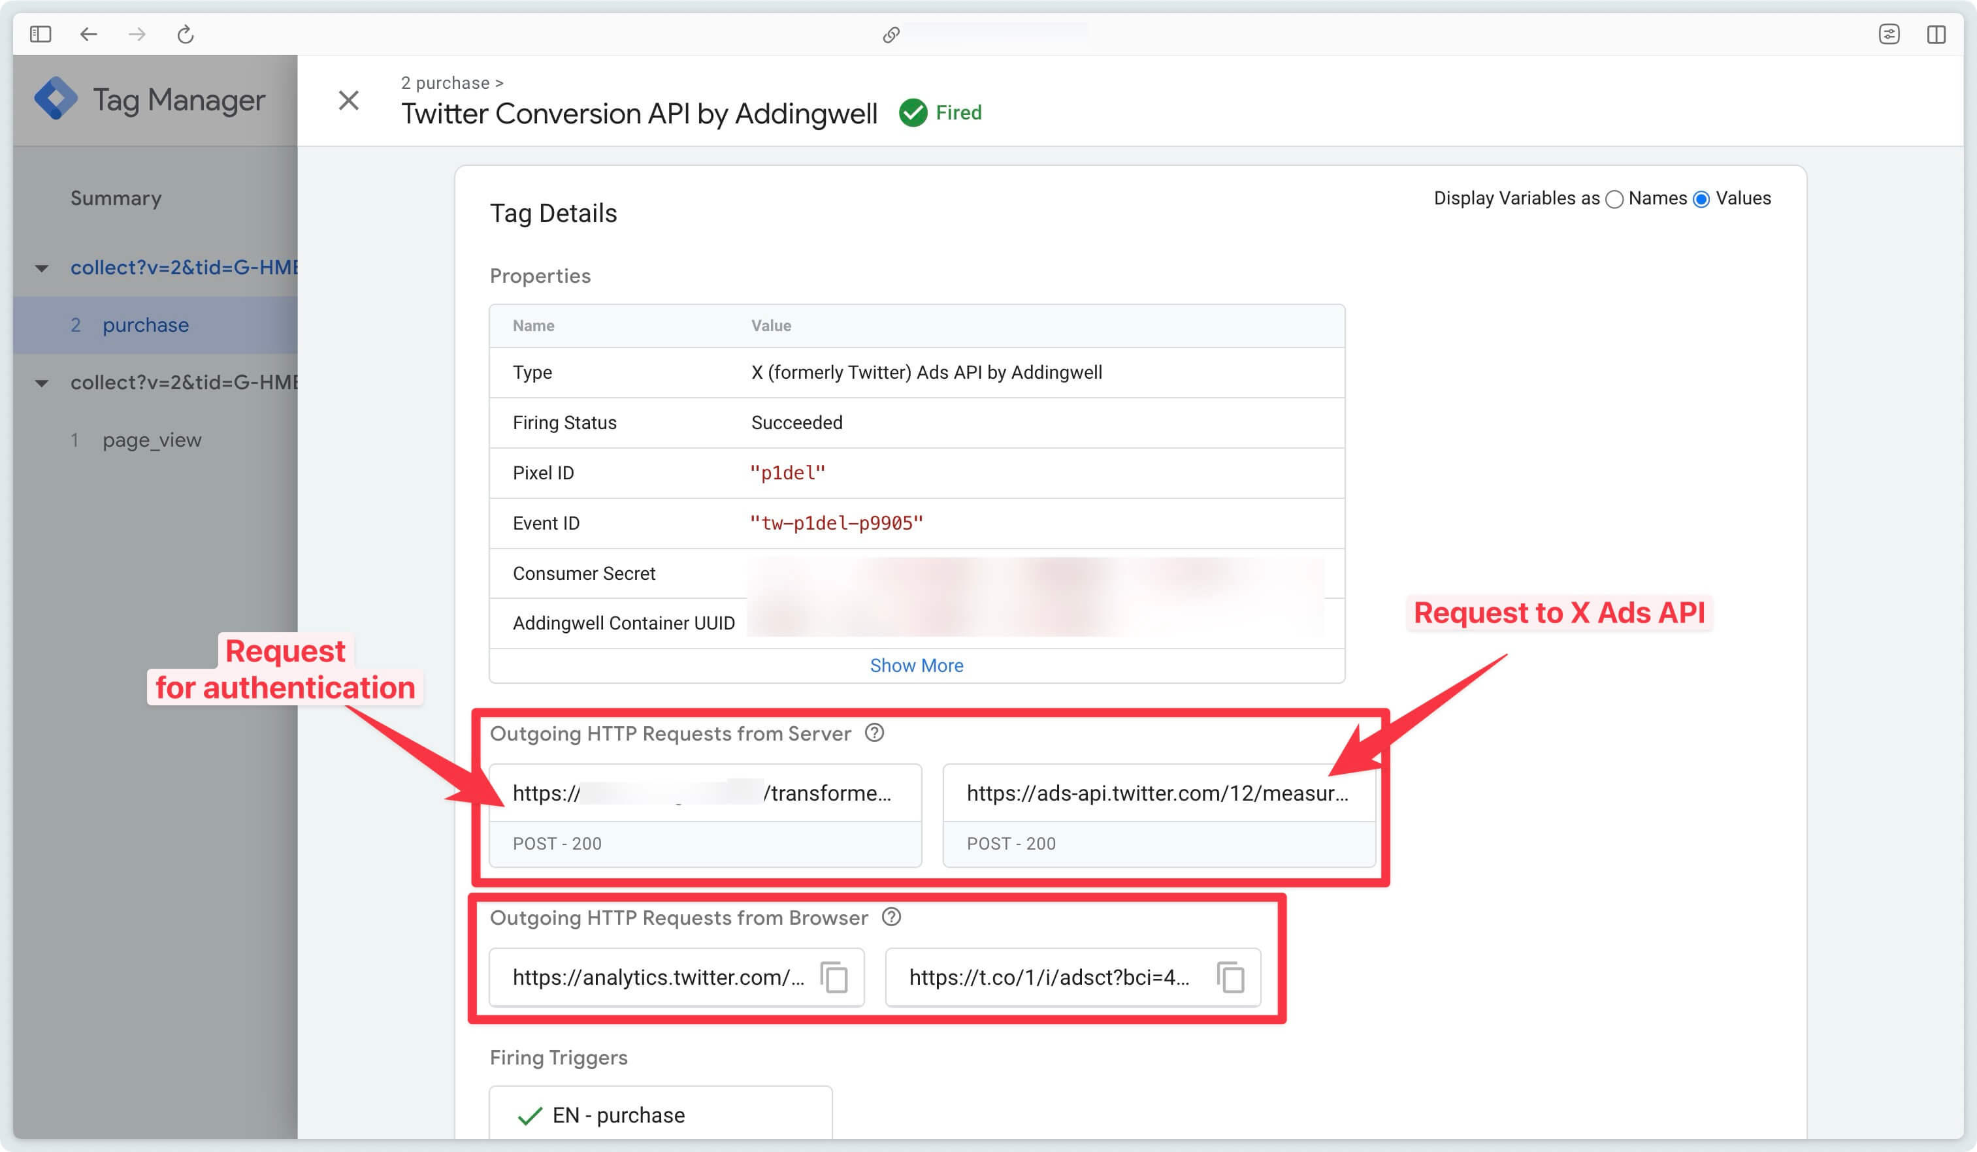Click the browser forward arrow

coord(137,34)
